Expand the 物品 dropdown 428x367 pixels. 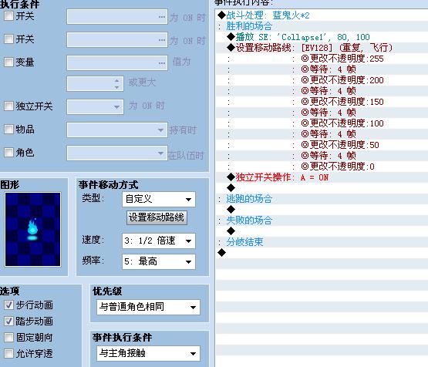[117, 130]
